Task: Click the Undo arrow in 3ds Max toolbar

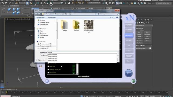Action: (x=2, y=3)
